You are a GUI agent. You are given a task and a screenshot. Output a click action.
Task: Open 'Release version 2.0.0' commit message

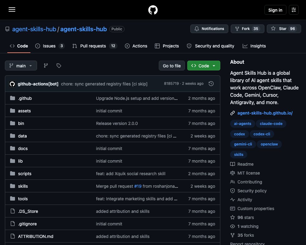point(117,123)
